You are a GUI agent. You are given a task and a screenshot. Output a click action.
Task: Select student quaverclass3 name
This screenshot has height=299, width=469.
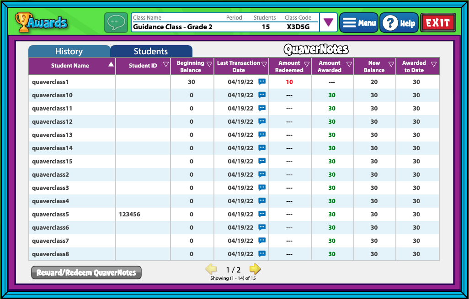coord(50,188)
